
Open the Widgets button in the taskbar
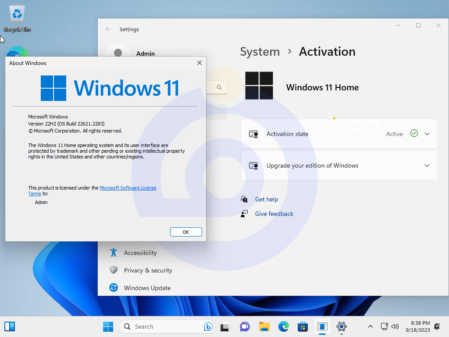10,326
